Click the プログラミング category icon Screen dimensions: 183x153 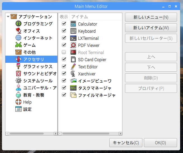pos(18,24)
